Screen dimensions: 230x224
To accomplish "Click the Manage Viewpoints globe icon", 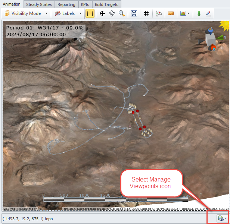I will (221, 218).
